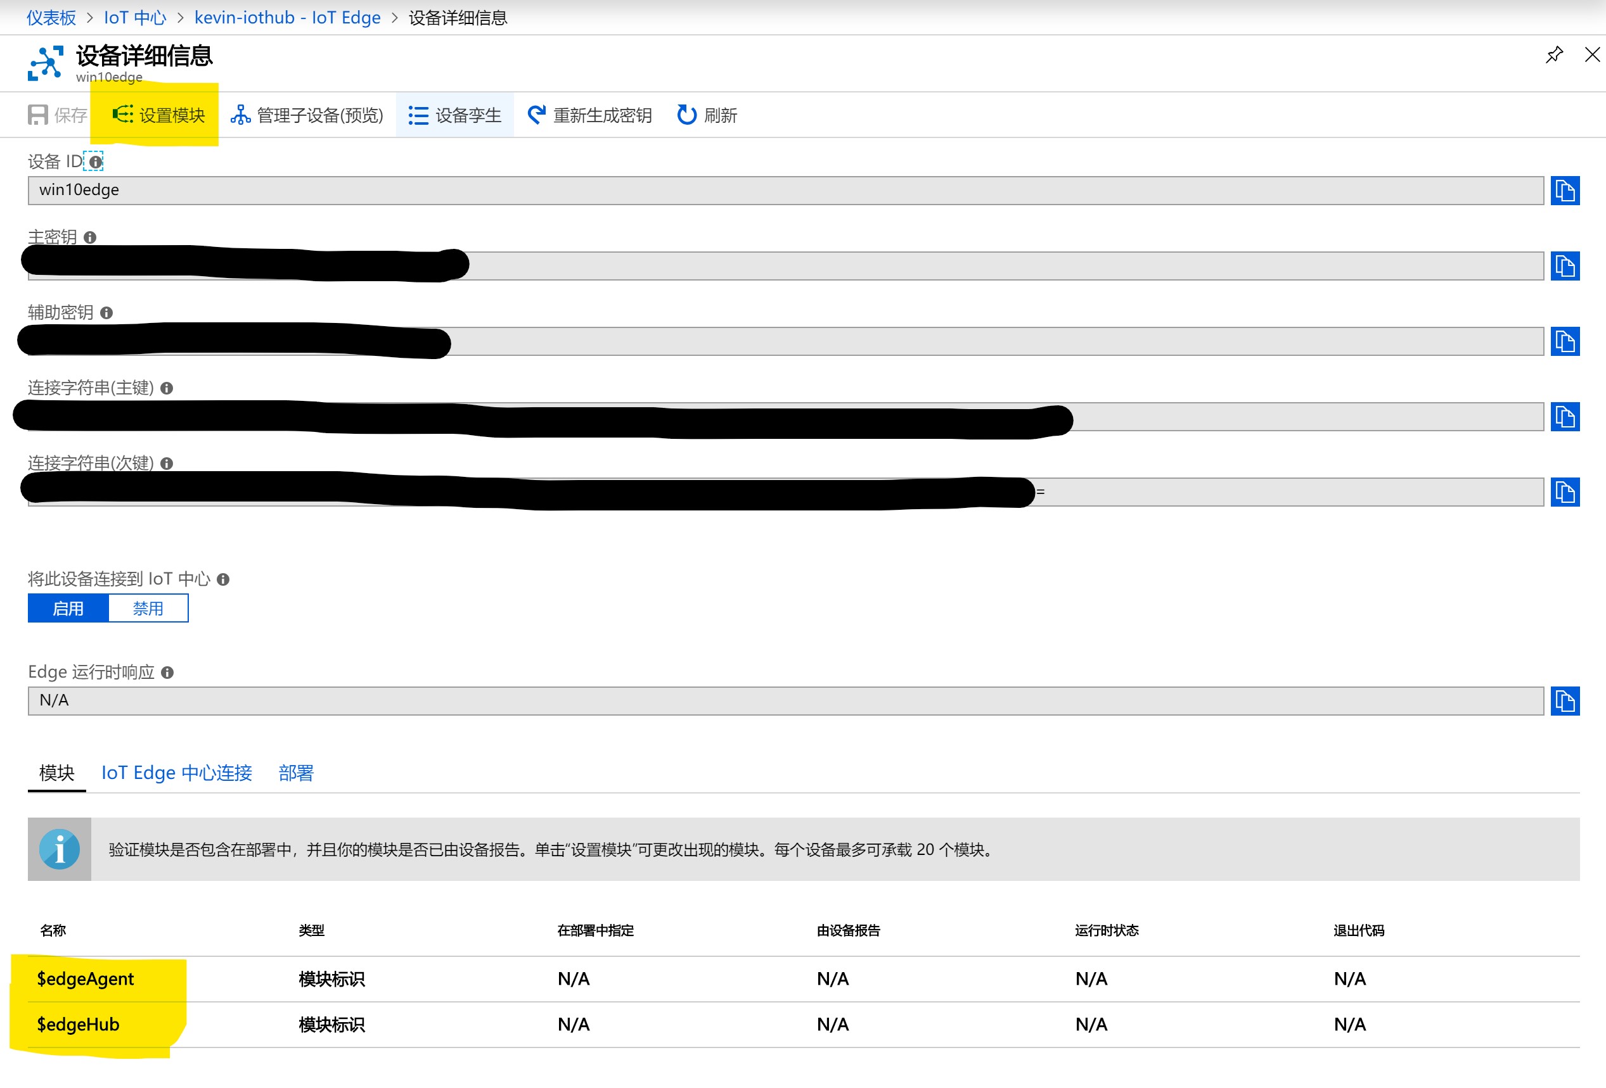This screenshot has height=1088, width=1606.
Task: Open the 设备孪生 device twin
Action: 454,115
